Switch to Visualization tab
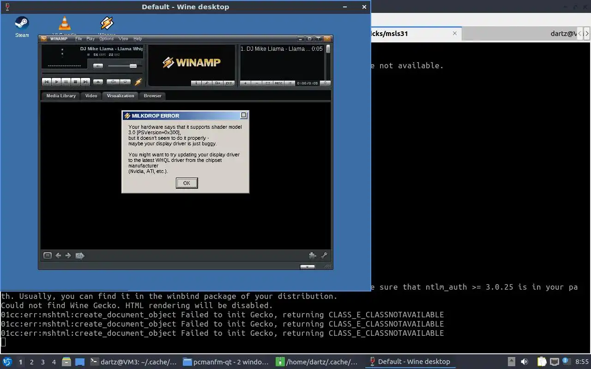 coord(121,96)
